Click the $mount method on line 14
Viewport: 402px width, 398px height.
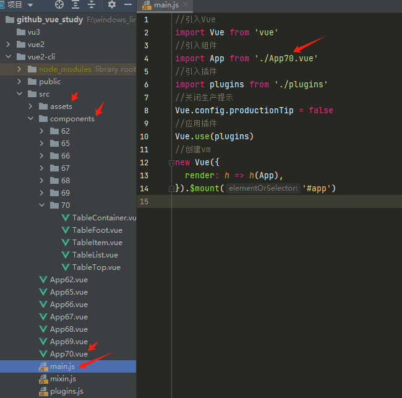point(204,188)
